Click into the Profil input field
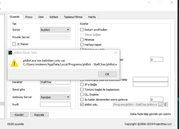 pos(55,105)
